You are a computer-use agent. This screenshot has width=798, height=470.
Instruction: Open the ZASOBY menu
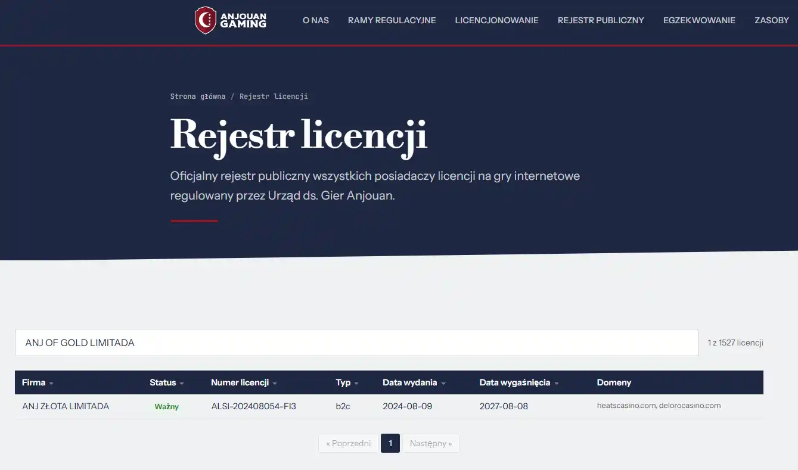tap(772, 20)
